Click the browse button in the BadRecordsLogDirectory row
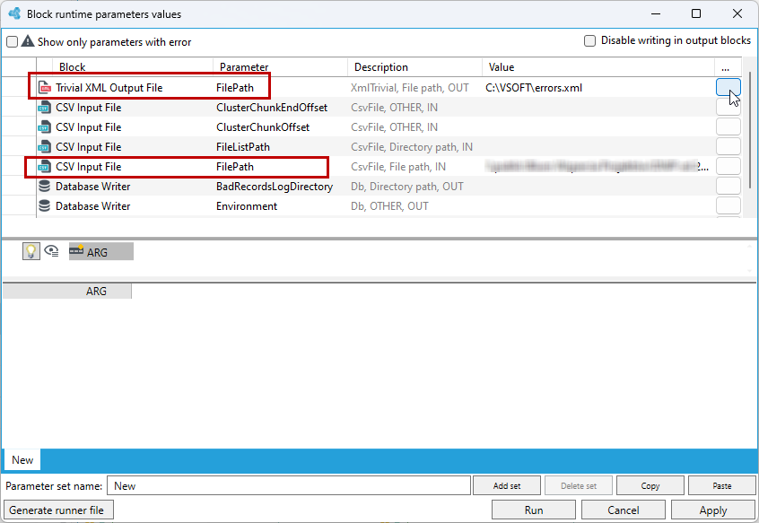759x523 pixels. 728,186
